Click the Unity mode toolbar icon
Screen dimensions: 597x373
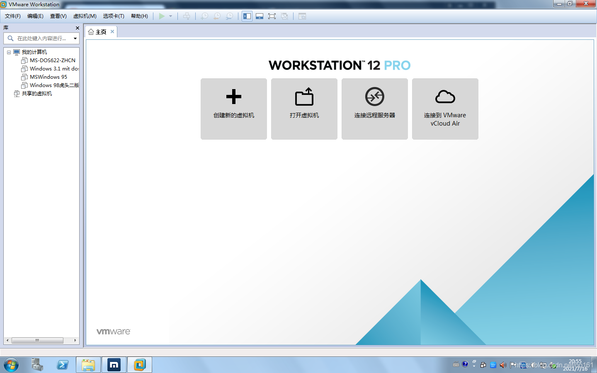coord(284,16)
